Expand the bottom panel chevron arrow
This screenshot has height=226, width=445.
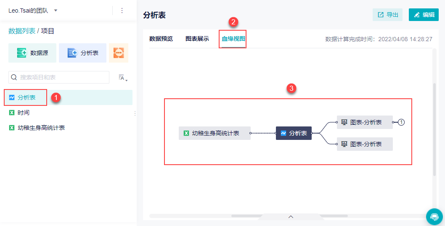tap(291, 217)
